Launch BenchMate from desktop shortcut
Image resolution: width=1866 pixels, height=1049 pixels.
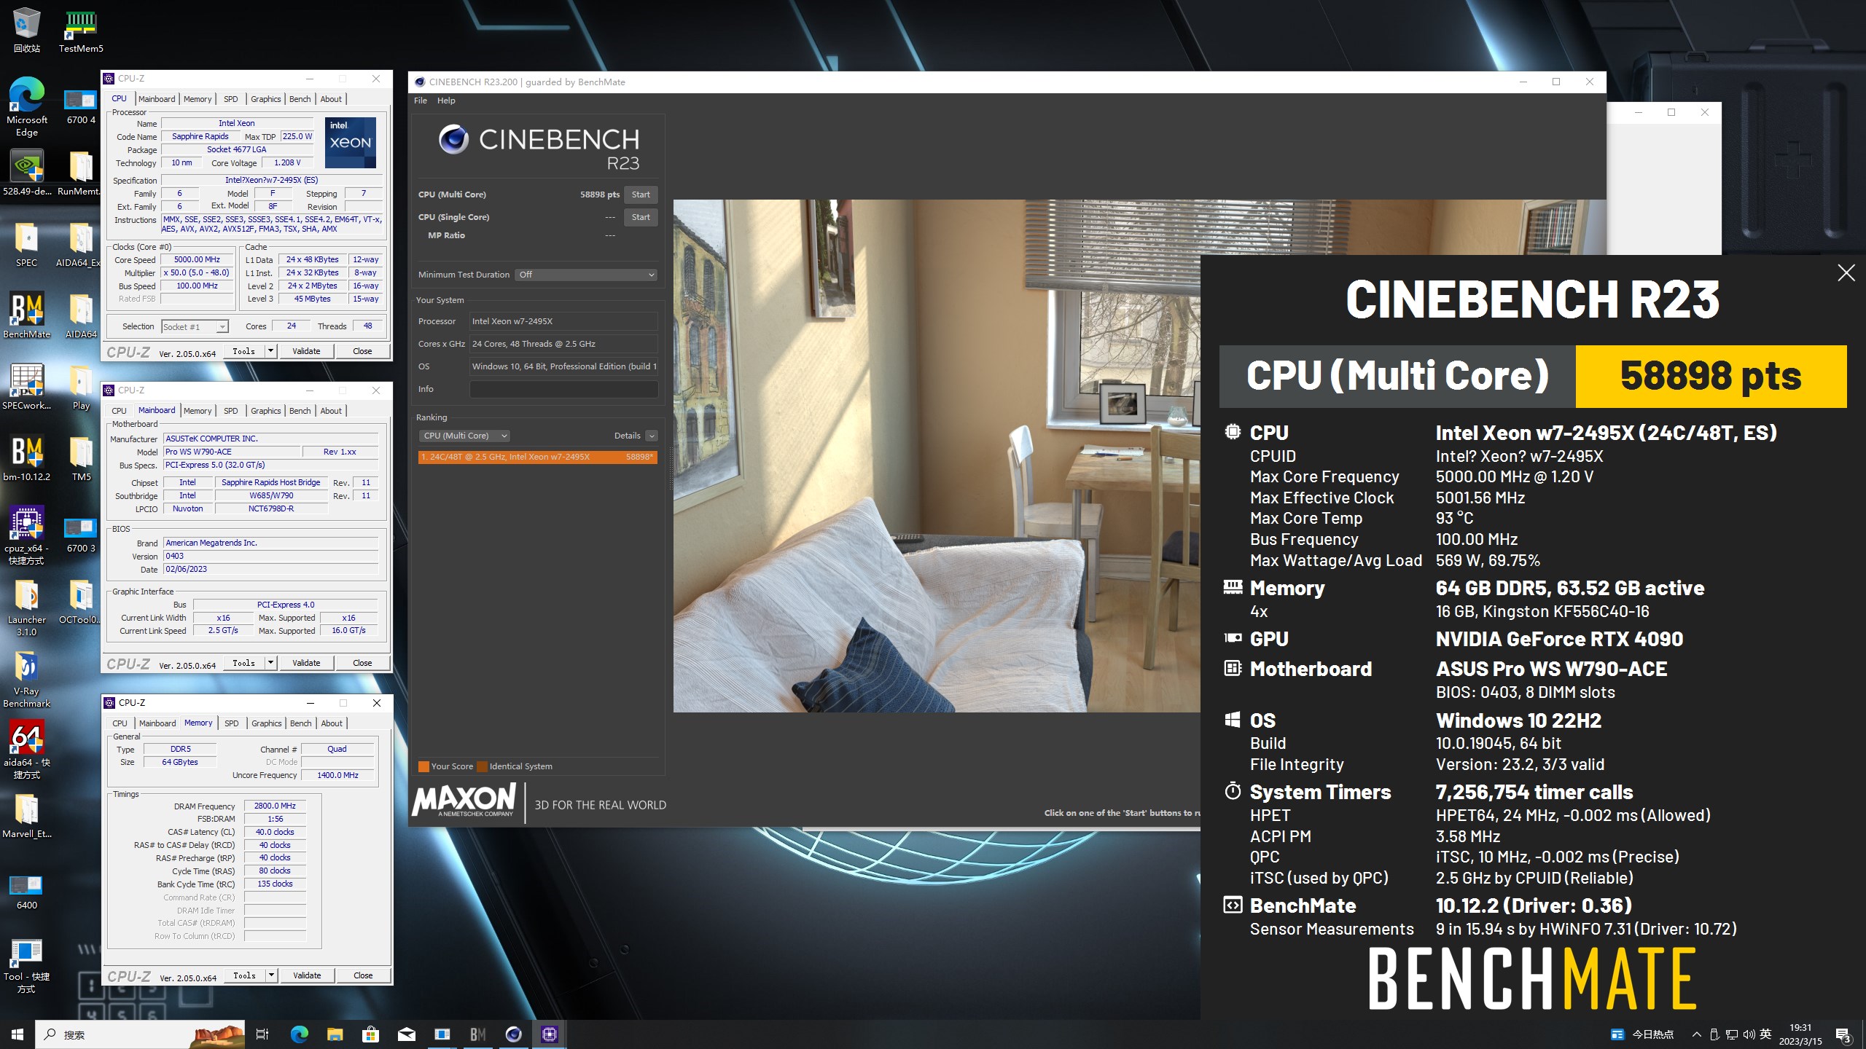pos(26,315)
